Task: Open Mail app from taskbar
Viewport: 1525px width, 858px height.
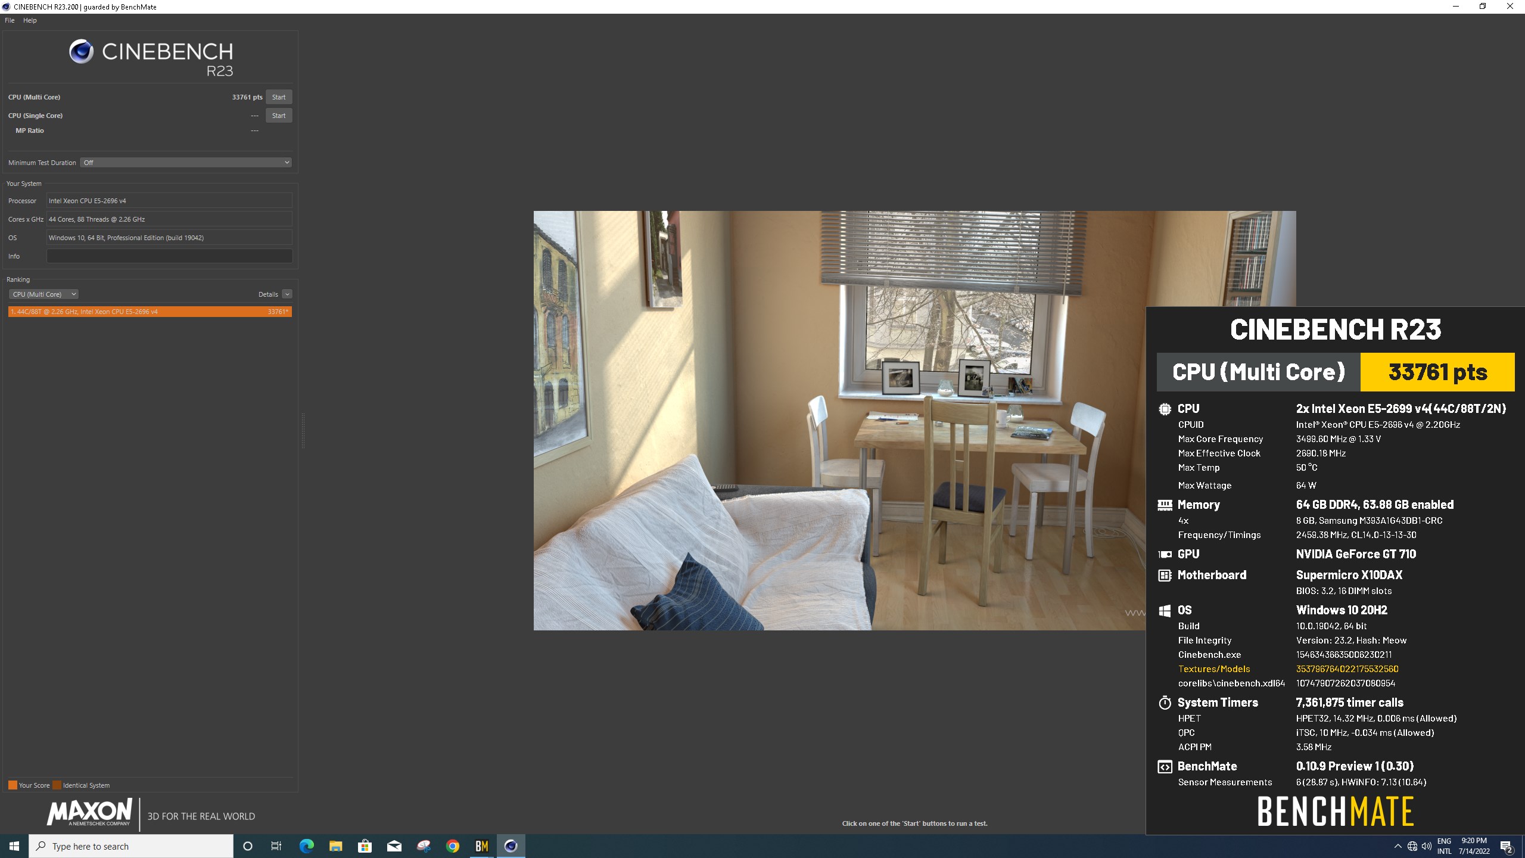Action: click(394, 846)
